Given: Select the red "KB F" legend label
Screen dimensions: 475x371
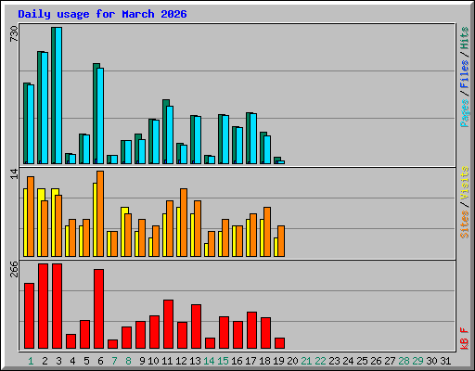Looking at the screenshot, I should 464,339.
